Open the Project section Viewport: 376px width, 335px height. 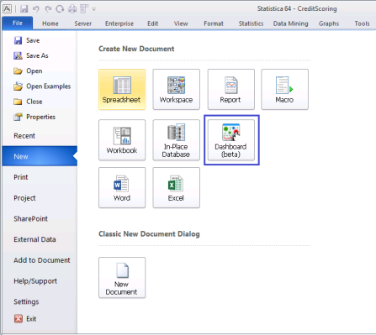pyautogui.click(x=24, y=198)
